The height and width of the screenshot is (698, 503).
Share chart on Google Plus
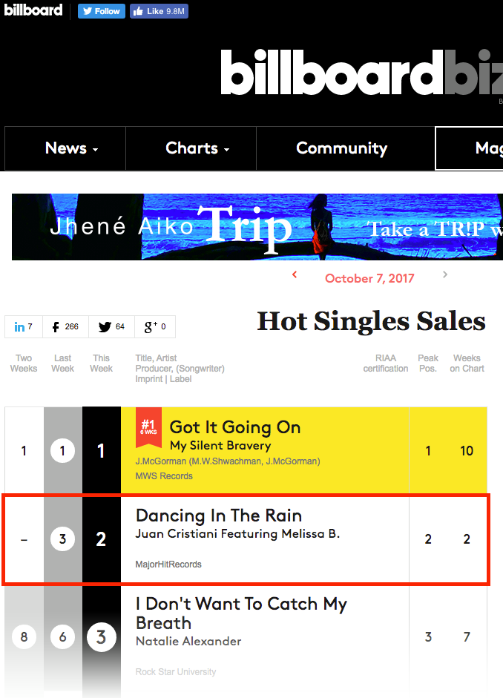coord(154,327)
